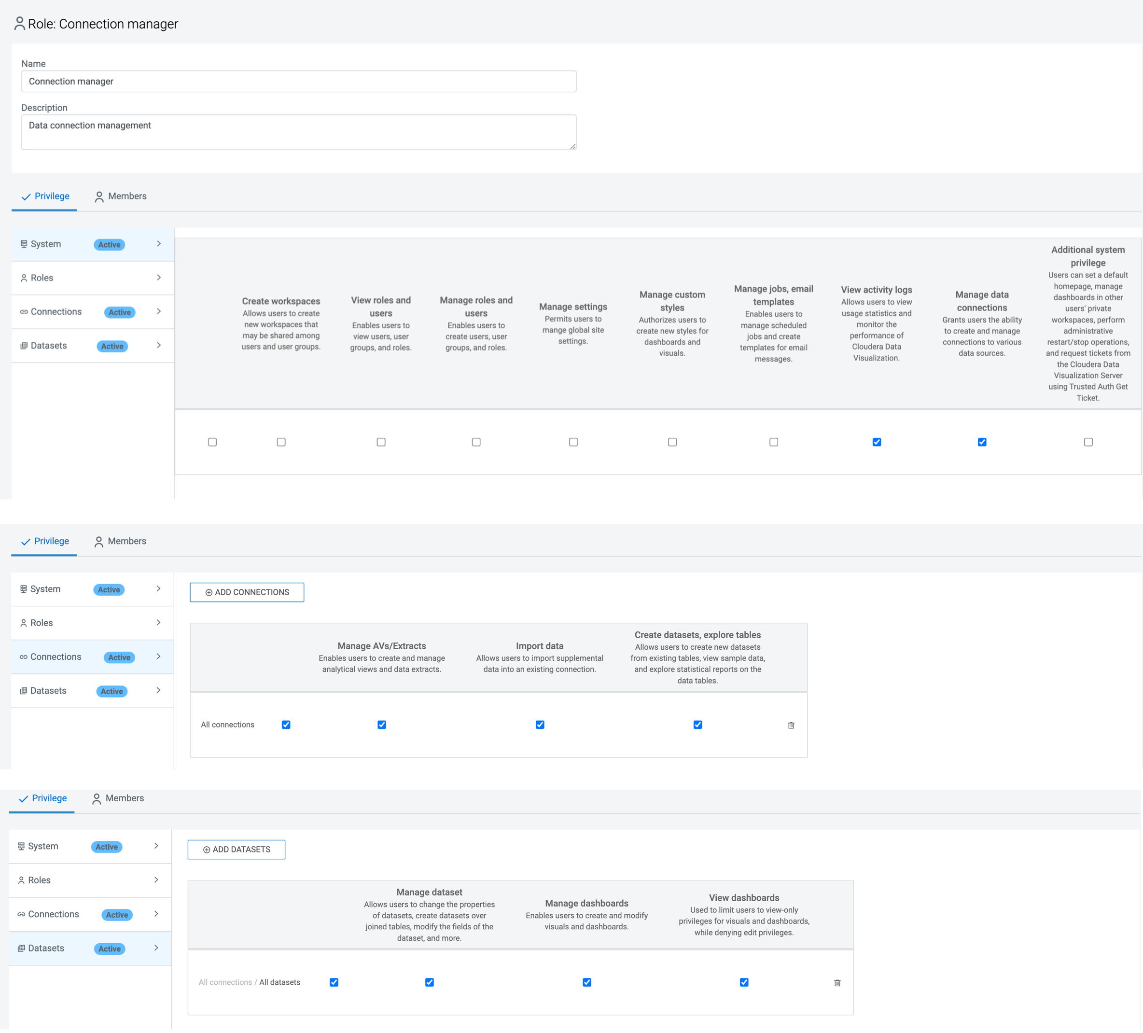Expand top Datasets section chevron

[159, 345]
